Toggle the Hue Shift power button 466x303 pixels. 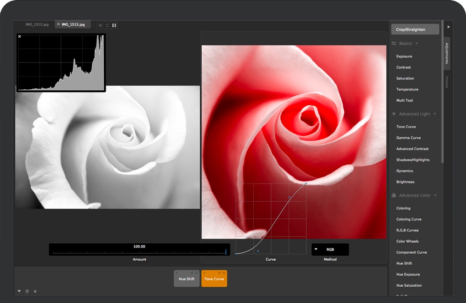pos(196,273)
